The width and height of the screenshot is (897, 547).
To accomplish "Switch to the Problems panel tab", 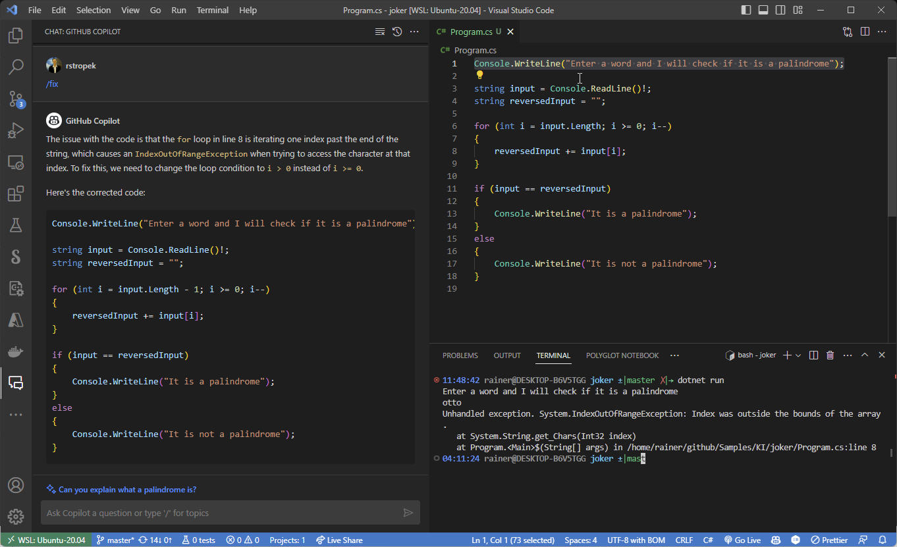I will 460,355.
